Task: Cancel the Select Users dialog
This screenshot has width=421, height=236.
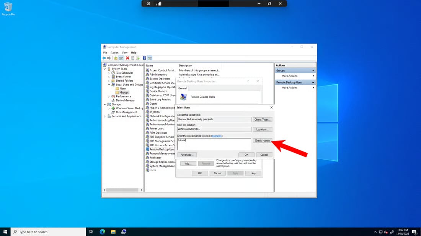Action: click(264, 155)
